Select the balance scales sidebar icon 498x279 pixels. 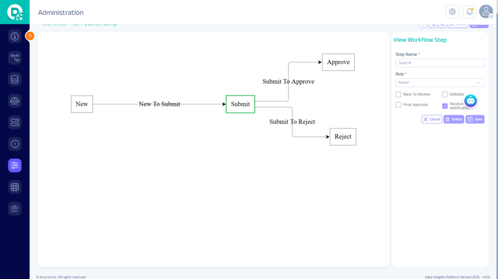coord(15,101)
